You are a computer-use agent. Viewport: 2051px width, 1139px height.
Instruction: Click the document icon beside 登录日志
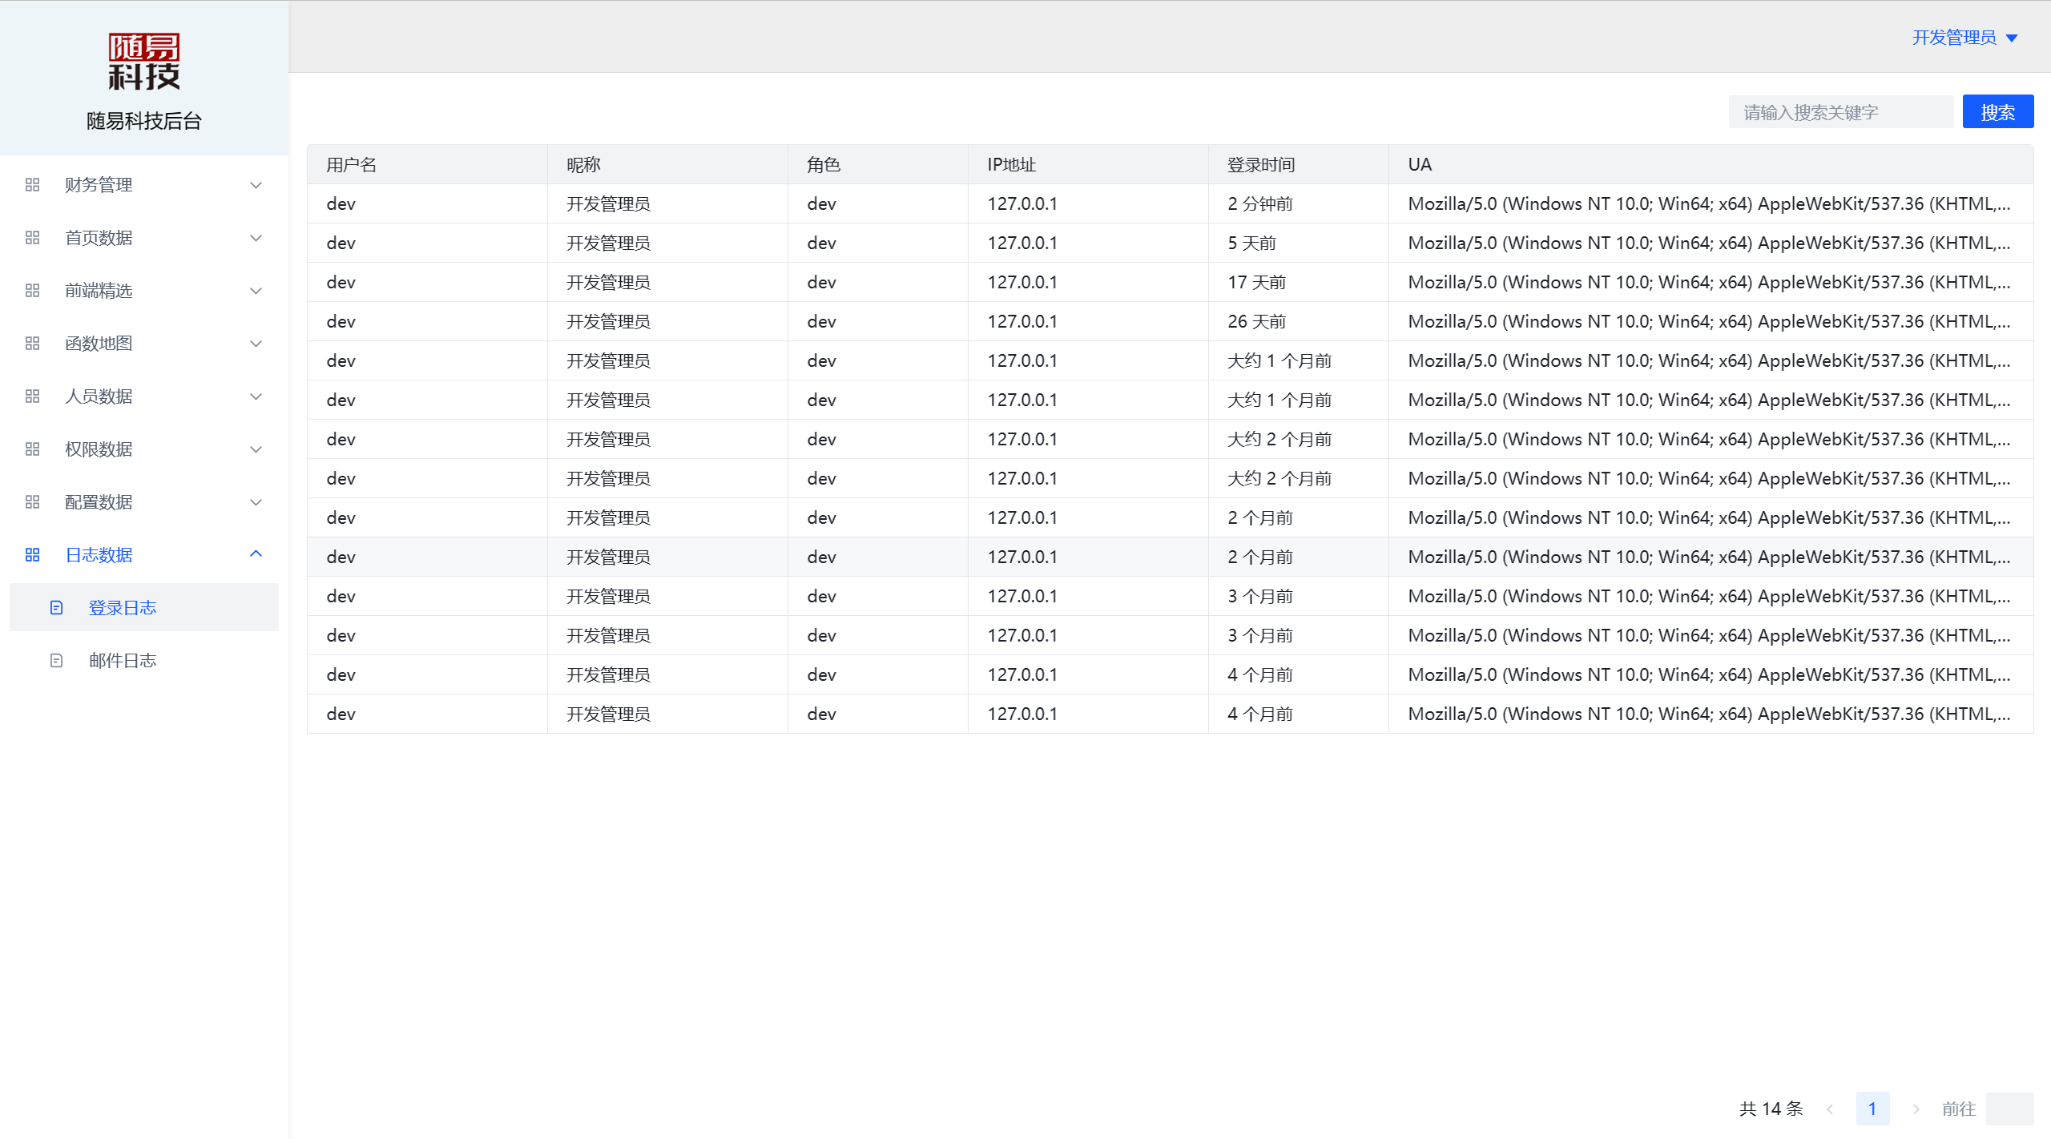click(56, 608)
